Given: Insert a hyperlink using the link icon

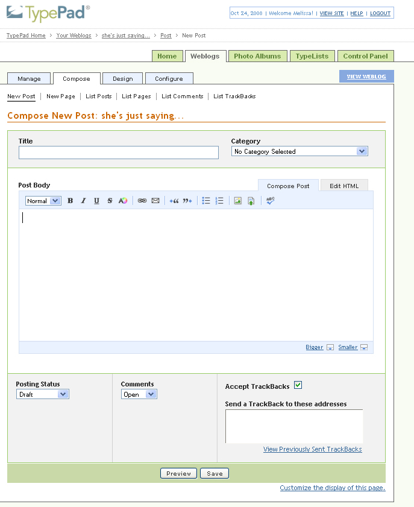Looking at the screenshot, I should 142,201.
